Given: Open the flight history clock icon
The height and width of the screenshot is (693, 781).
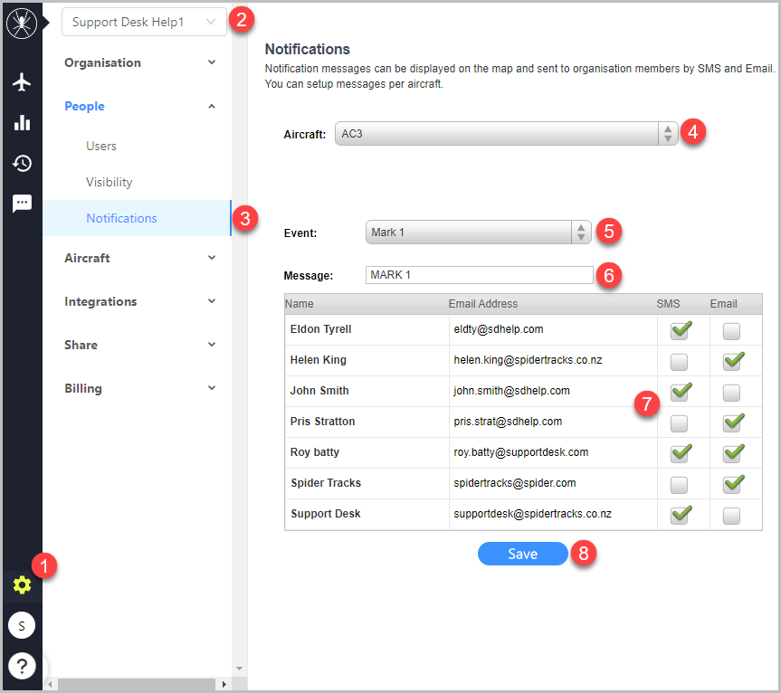Looking at the screenshot, I should pyautogui.click(x=22, y=164).
